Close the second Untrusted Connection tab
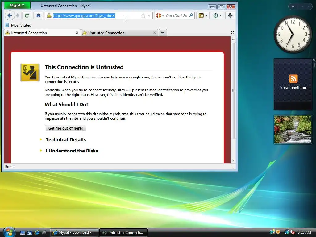The image size is (316, 237). click(155, 33)
